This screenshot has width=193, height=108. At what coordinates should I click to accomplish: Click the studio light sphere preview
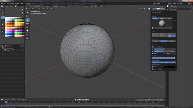tap(162, 23)
